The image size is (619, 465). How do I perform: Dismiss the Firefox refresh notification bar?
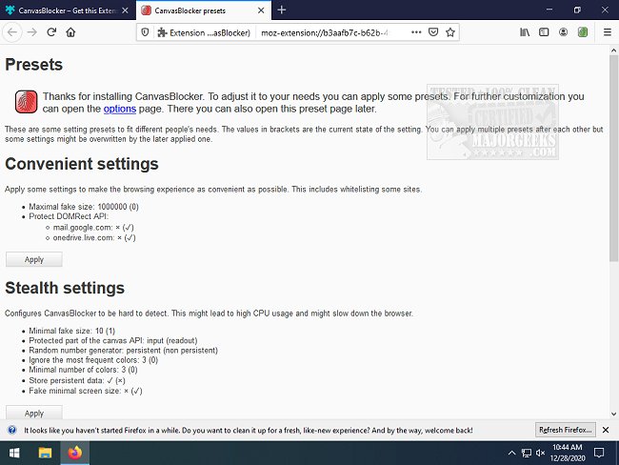[x=606, y=430]
